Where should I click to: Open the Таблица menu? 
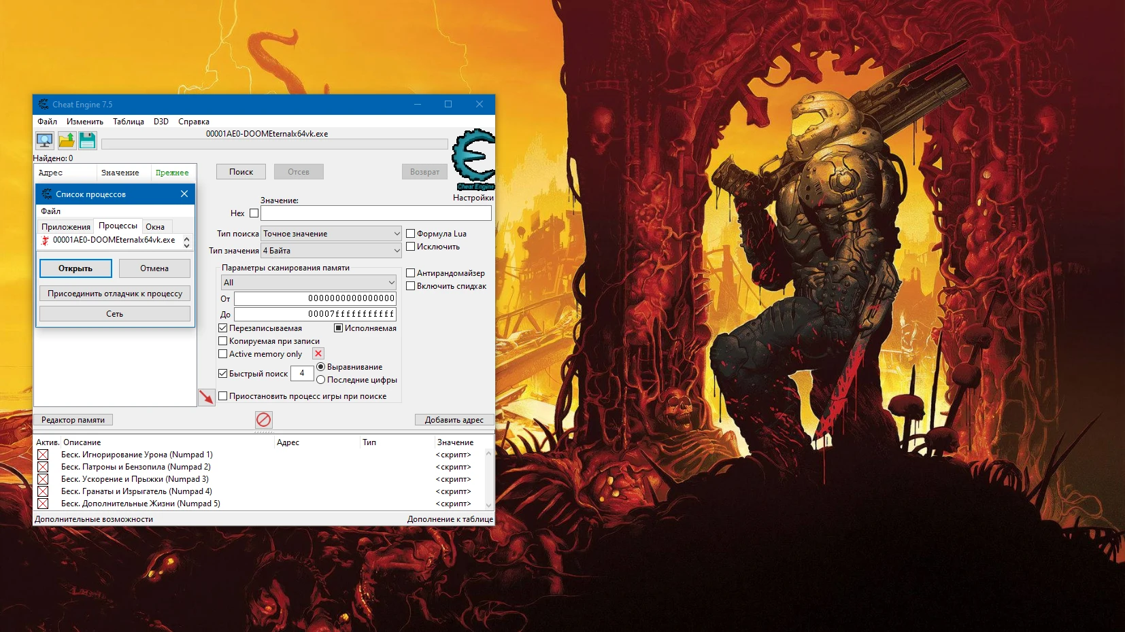129,122
